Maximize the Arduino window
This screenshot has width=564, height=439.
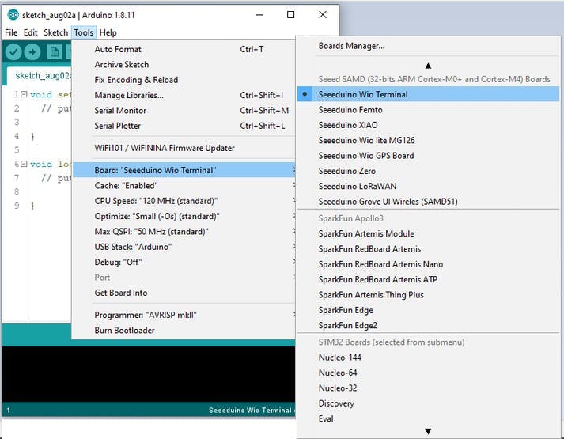pos(290,15)
